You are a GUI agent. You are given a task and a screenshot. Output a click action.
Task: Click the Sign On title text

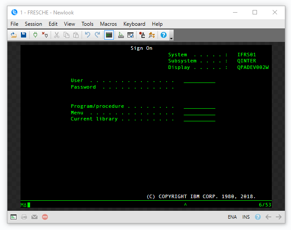[x=141, y=48]
